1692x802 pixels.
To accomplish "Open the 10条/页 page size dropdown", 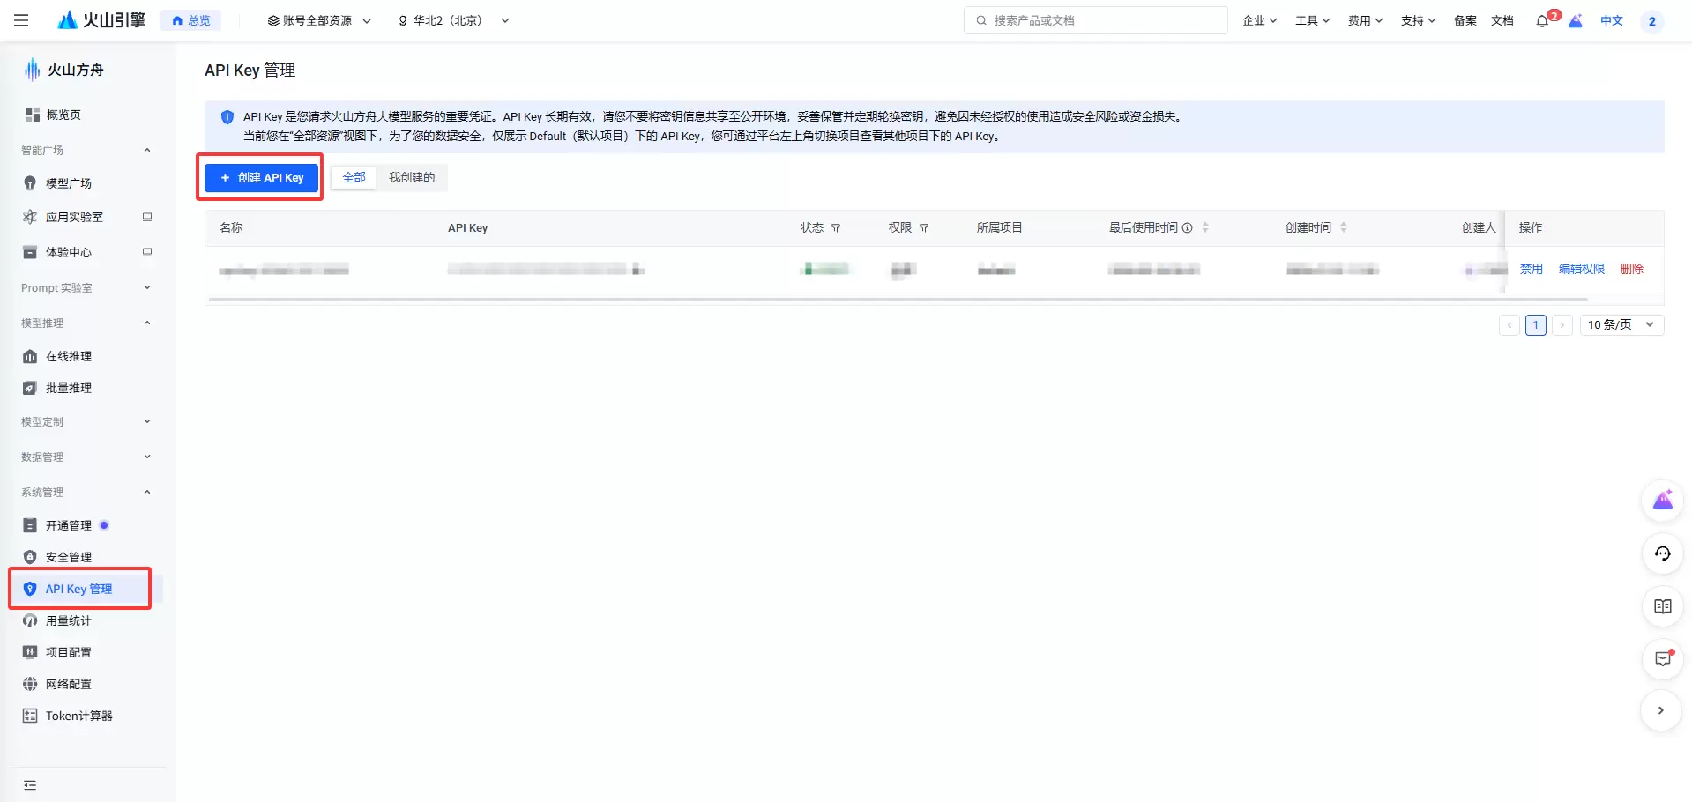I will (1621, 324).
